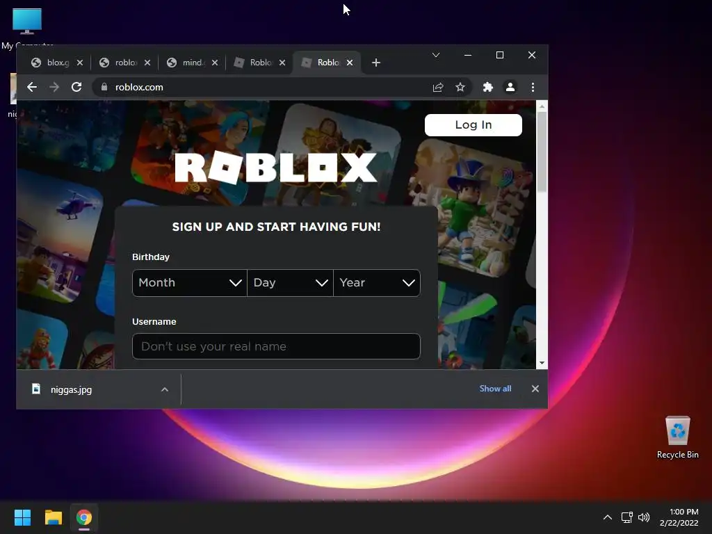Viewport: 712px width, 534px height.
Task: Expand the Month birthday dropdown
Action: (x=189, y=283)
